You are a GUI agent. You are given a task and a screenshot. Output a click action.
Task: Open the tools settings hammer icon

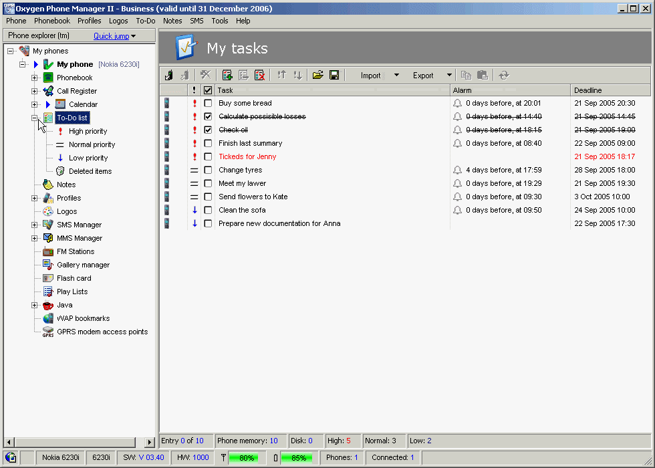(x=205, y=75)
